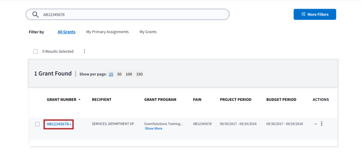The height and width of the screenshot is (155, 361).
Task: Show 150 results per page
Action: pyautogui.click(x=140, y=74)
